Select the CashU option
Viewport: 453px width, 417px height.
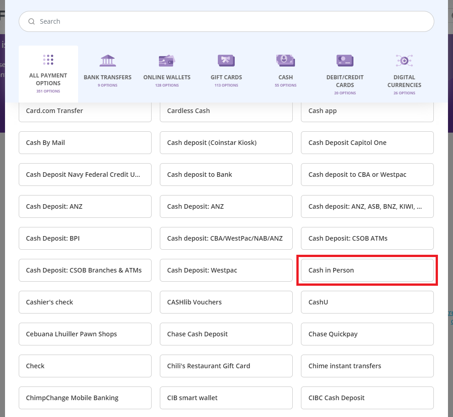click(x=367, y=302)
